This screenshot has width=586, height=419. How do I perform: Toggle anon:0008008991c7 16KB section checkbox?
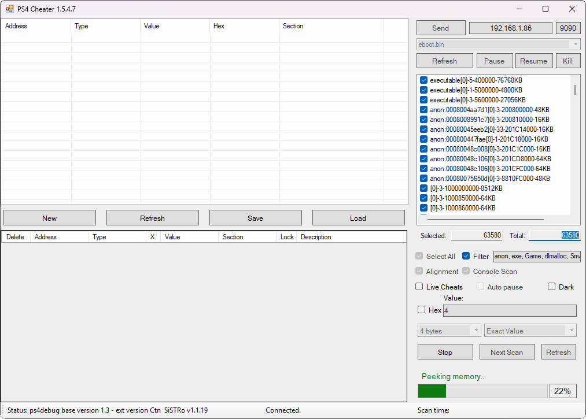[x=423, y=120]
